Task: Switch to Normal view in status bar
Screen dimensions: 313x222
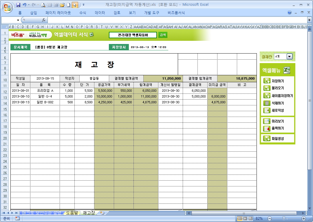Action: (240, 219)
